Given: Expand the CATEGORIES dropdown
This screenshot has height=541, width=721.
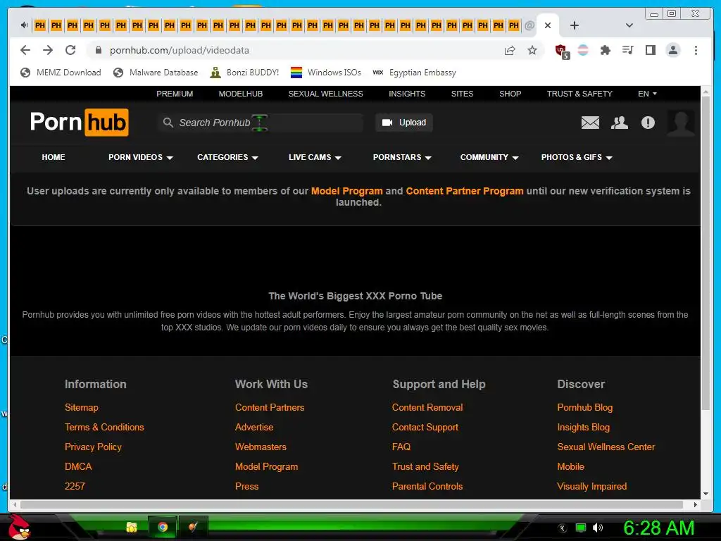Looking at the screenshot, I should (x=227, y=157).
